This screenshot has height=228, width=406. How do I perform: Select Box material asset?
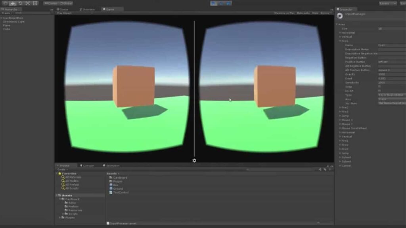tap(114, 185)
